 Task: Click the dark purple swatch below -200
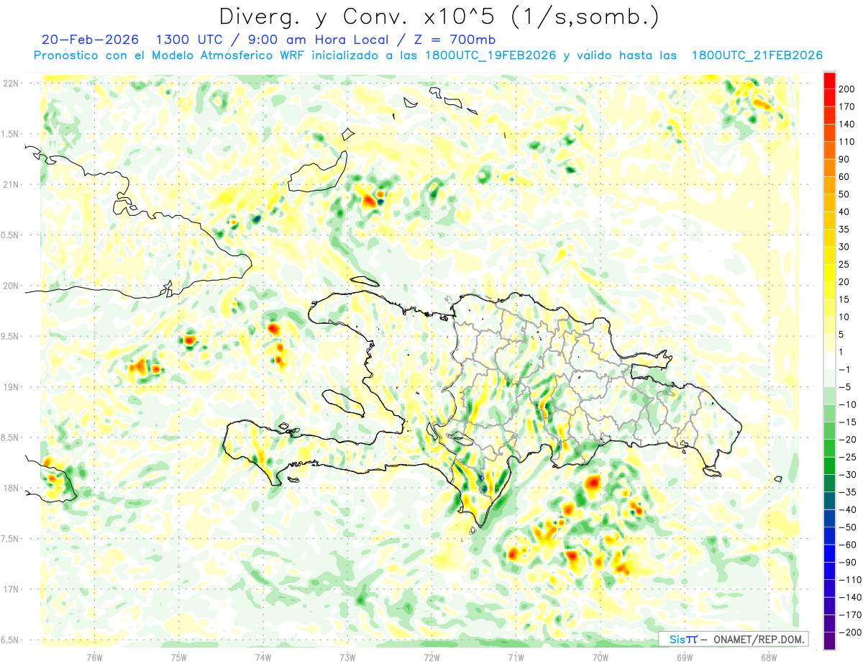pos(829,642)
